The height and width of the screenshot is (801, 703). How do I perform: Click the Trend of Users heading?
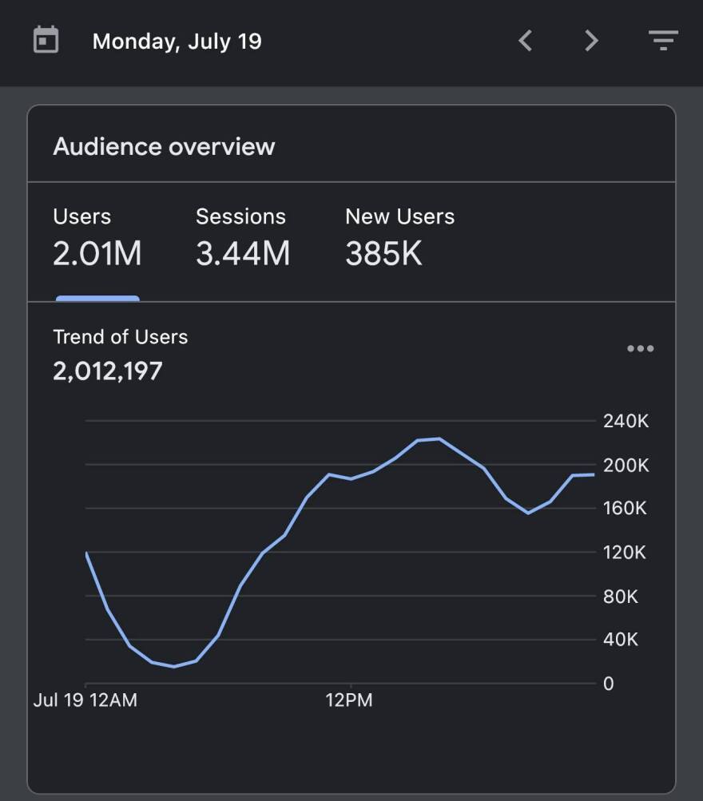point(120,337)
